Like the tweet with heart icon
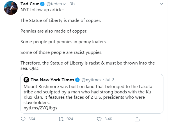Image resolution: width=171 pixels, height=122 pixels. tap(99, 119)
